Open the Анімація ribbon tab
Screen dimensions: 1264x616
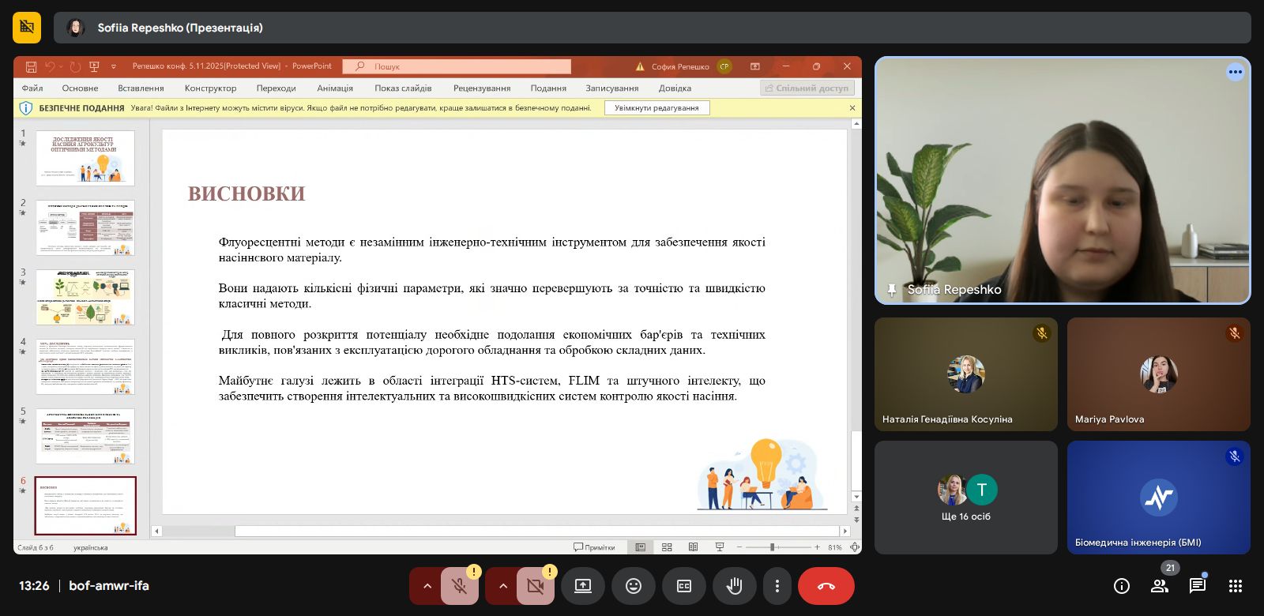tap(335, 88)
